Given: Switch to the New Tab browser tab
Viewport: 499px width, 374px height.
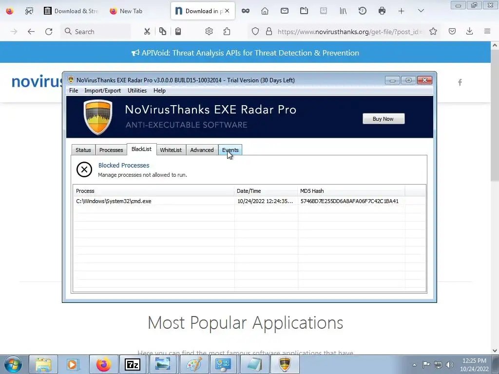Looking at the screenshot, I should click(126, 11).
